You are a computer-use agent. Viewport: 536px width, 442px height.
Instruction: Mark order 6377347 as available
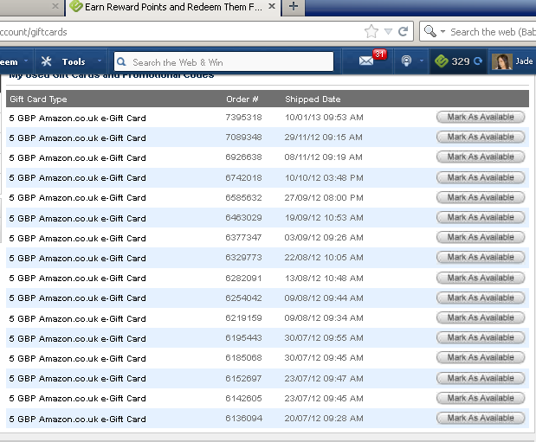(481, 237)
